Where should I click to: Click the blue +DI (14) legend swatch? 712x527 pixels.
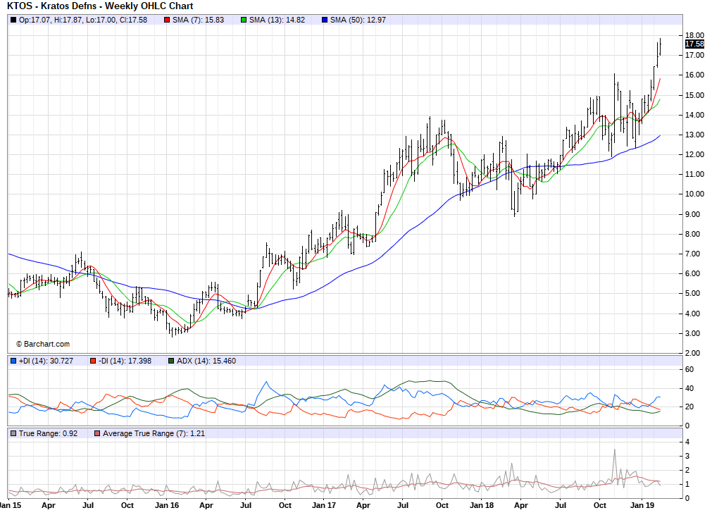point(13,361)
